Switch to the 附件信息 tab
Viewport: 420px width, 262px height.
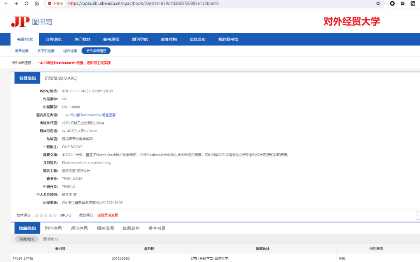click(53, 228)
